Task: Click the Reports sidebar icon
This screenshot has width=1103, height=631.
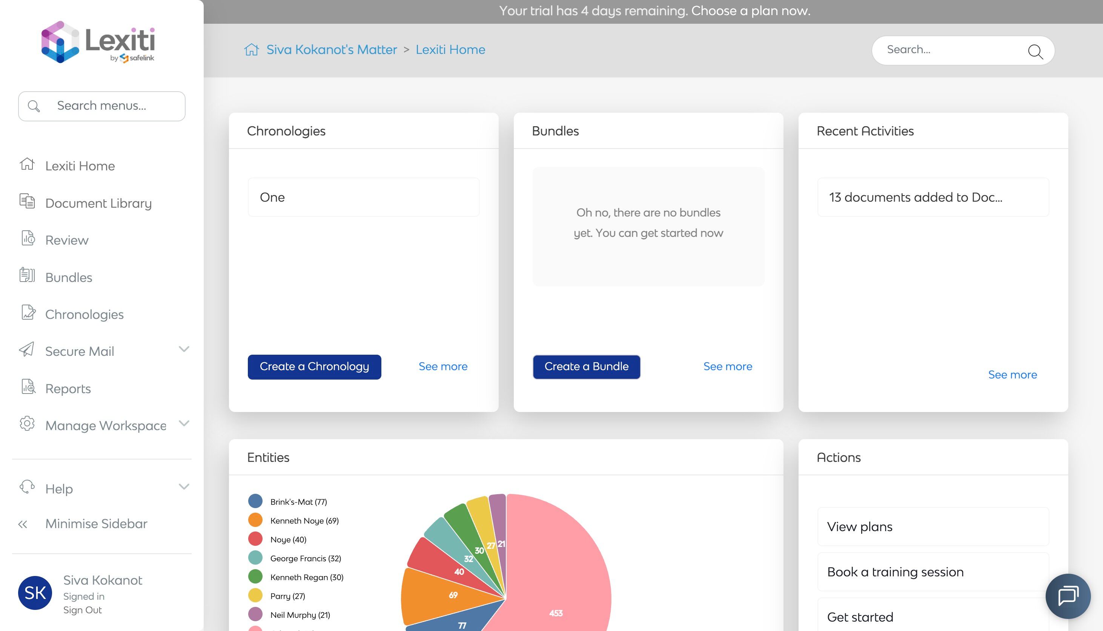Action: 28,387
